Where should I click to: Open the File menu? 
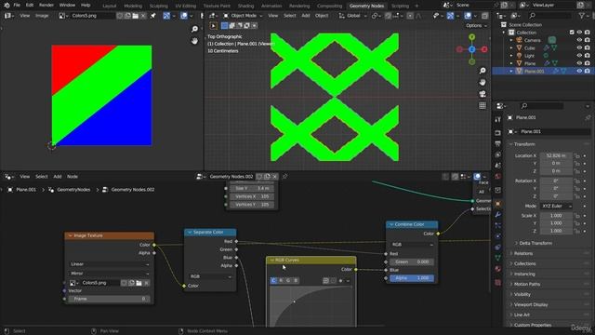(17, 6)
